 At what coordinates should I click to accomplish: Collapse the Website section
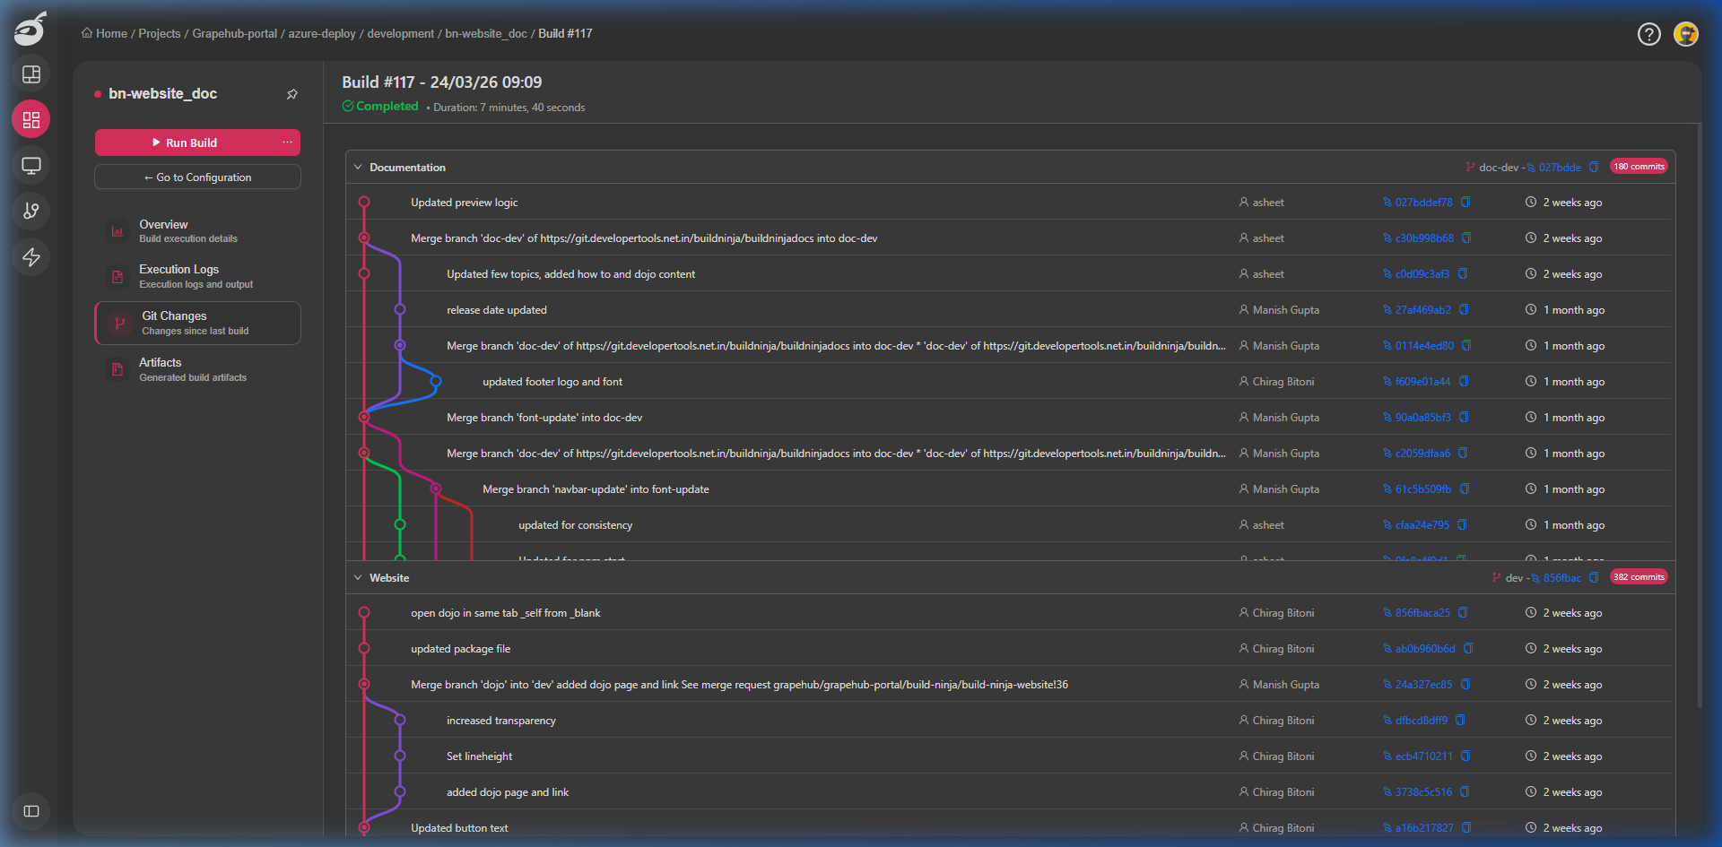pos(358,577)
